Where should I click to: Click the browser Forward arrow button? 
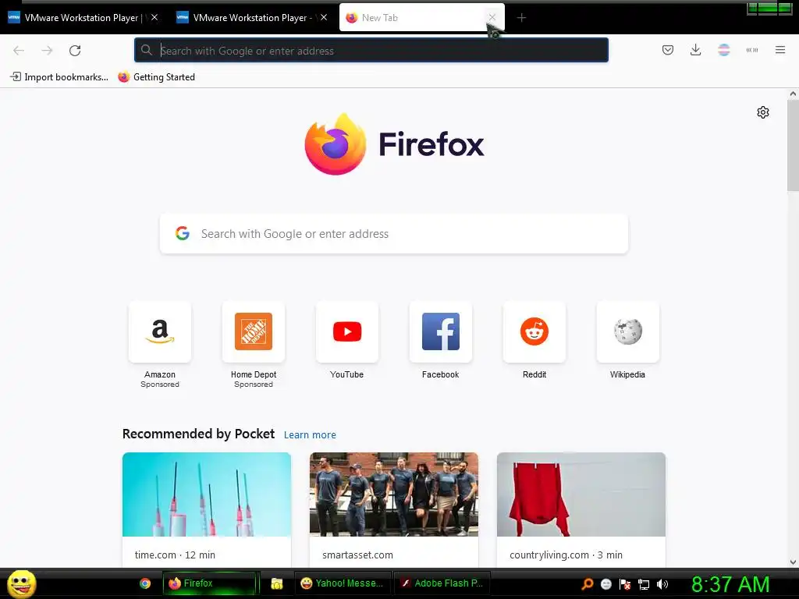click(47, 50)
